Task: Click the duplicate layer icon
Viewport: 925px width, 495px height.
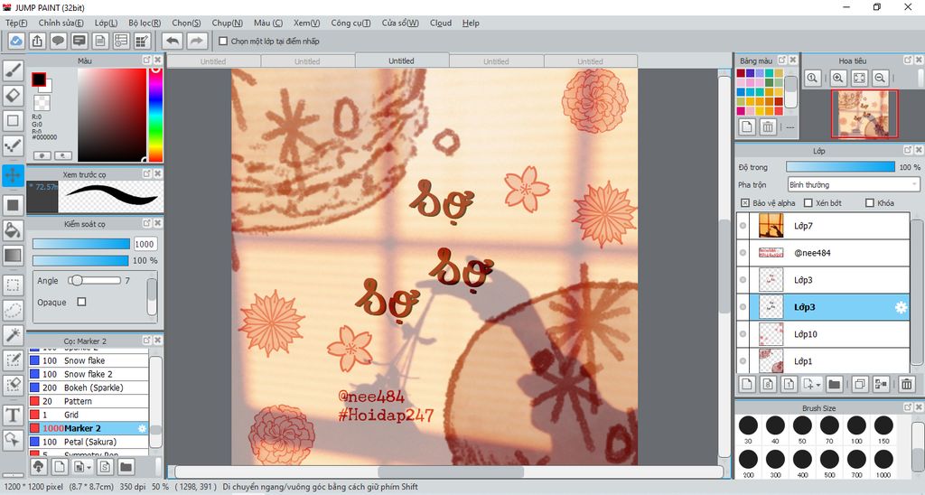Action: 860,384
